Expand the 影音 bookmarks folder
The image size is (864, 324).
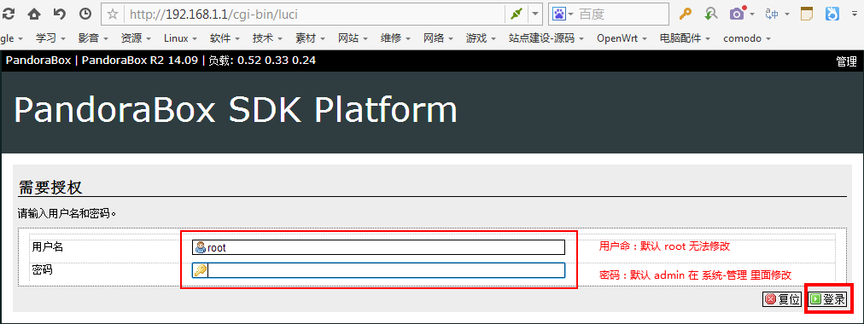click(93, 38)
